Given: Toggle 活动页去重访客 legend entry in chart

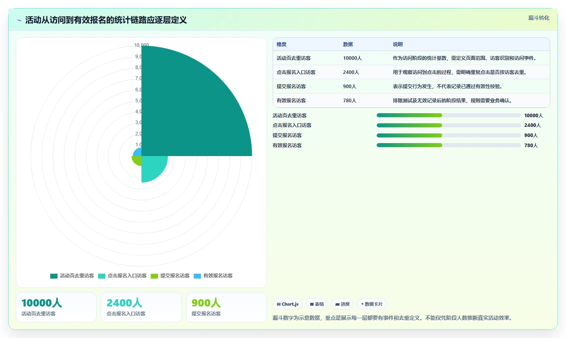Looking at the screenshot, I should [72, 276].
